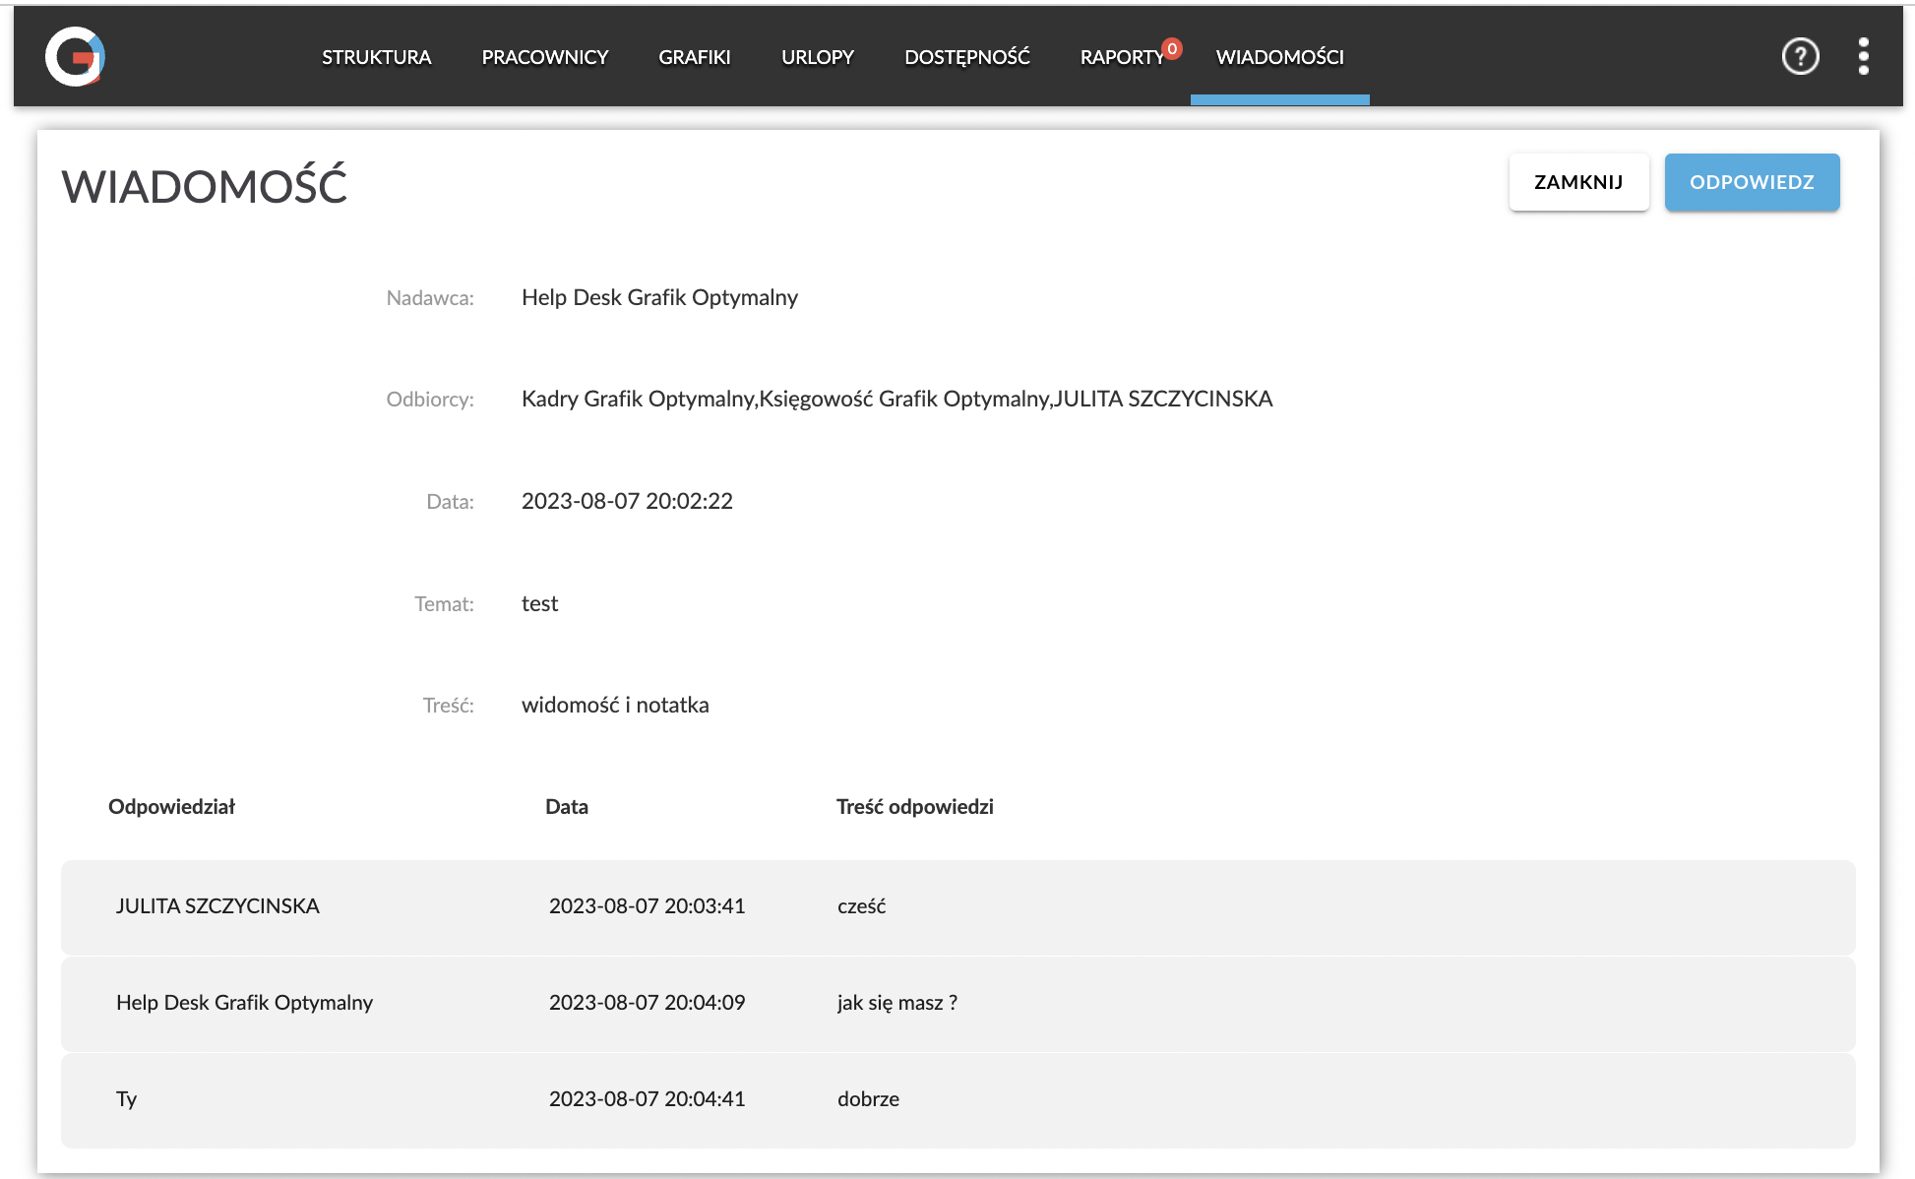Select the DOSTĘPNOŚĆ tab
Screen dimensions: 1915x1179
(966, 57)
